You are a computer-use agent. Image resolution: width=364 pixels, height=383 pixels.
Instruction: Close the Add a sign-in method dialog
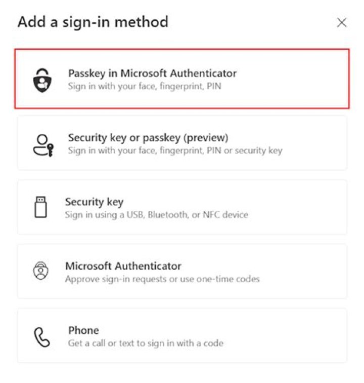pyautogui.click(x=342, y=23)
